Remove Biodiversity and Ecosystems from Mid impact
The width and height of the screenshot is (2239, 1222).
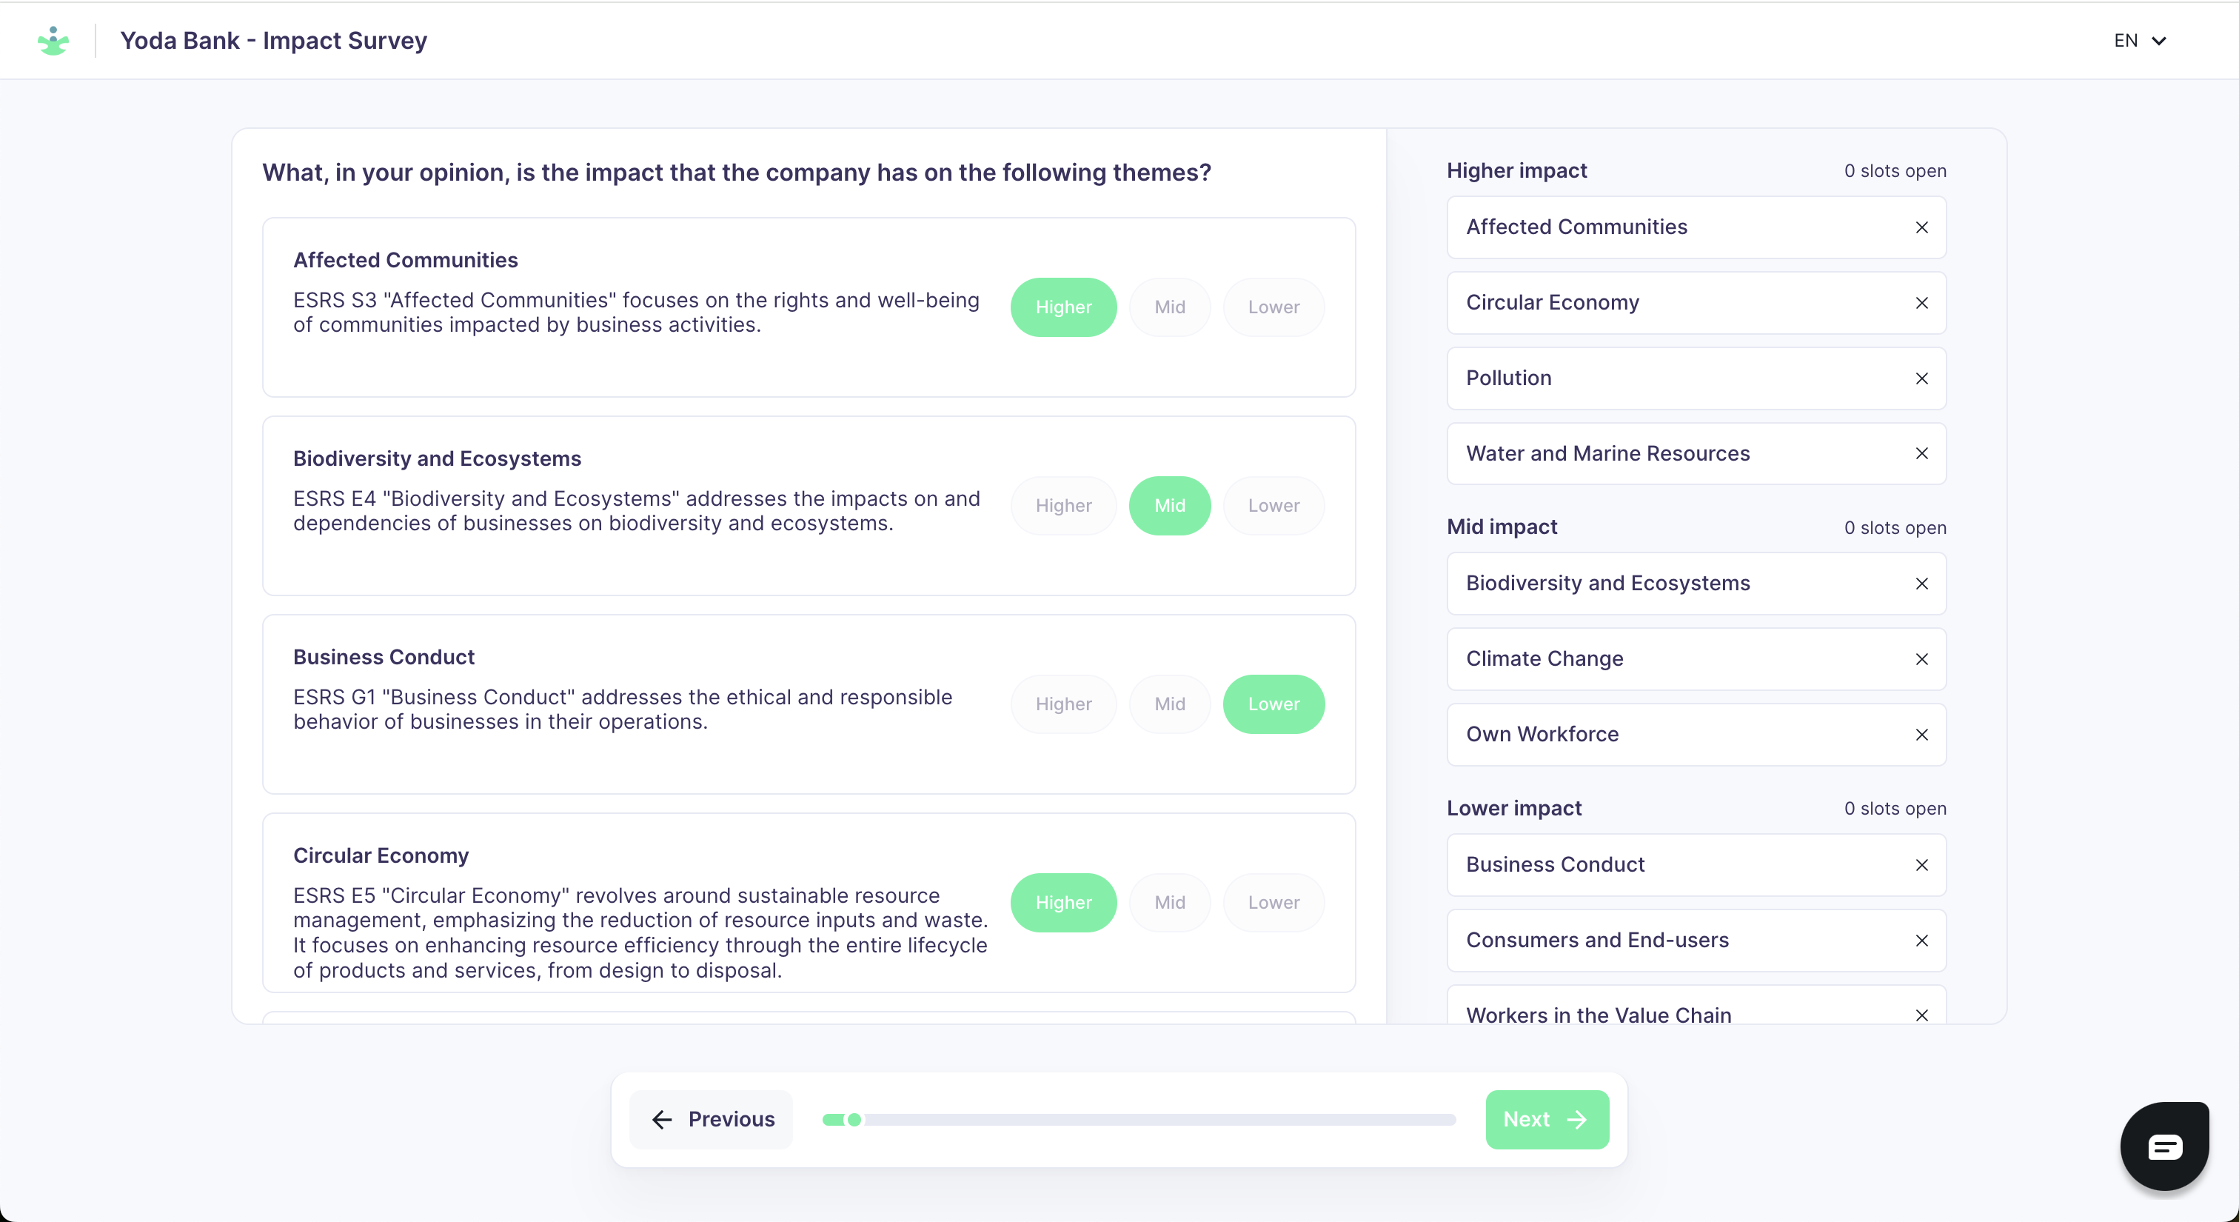[x=1921, y=584]
